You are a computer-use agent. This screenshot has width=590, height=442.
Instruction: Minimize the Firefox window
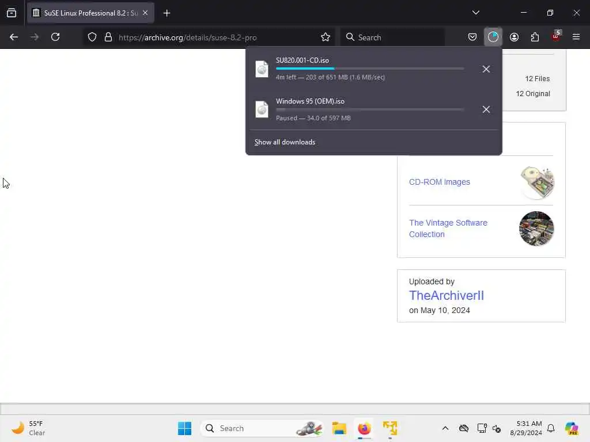523,13
